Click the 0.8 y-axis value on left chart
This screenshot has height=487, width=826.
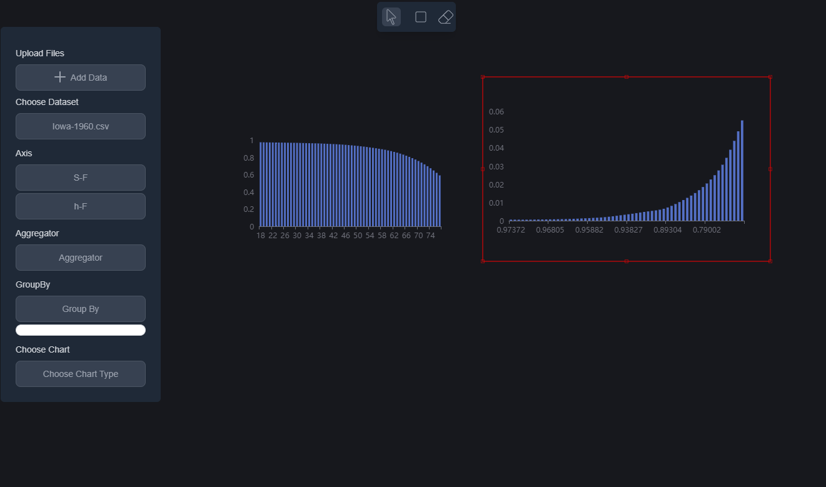(x=248, y=158)
